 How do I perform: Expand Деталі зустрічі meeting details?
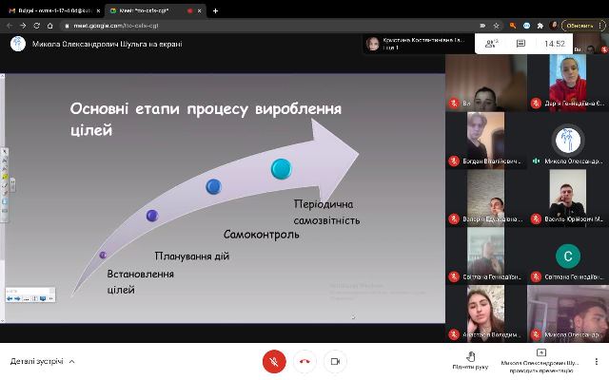pyautogui.click(x=42, y=361)
